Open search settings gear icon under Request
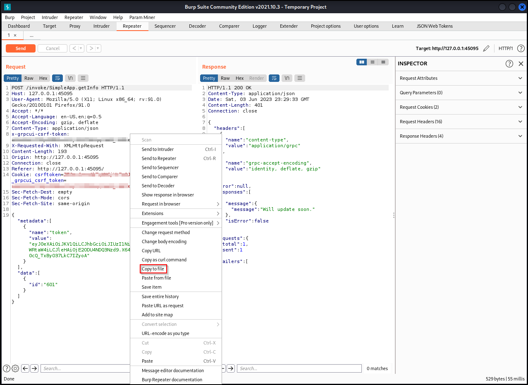 pyautogui.click(x=15, y=368)
